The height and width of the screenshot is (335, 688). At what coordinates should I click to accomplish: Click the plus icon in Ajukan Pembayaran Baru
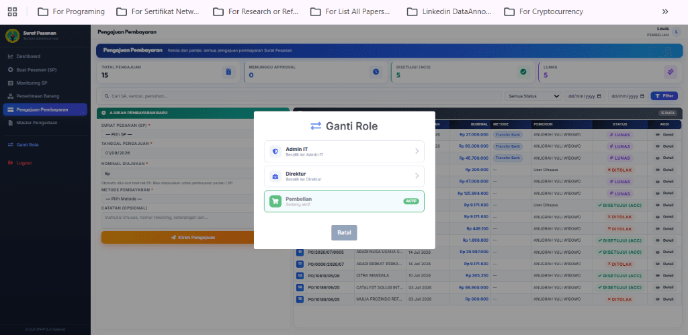[x=103, y=113]
